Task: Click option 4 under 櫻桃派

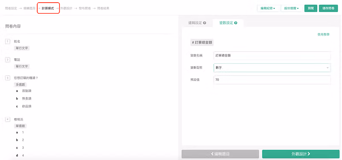Action: (x=23, y=155)
